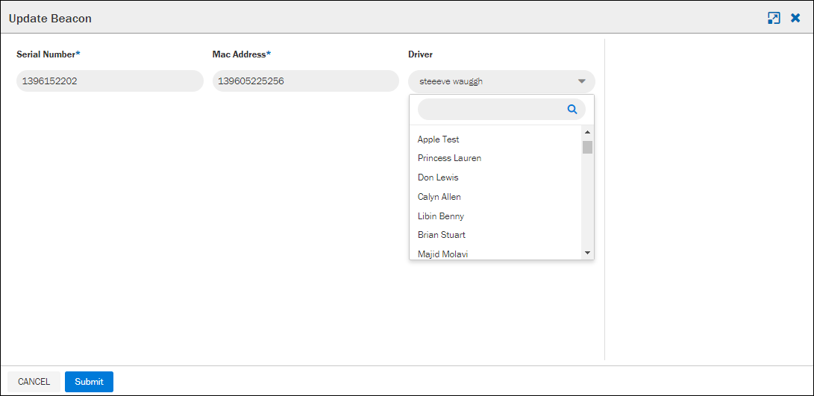
Task: Click the Serial Number input field
Action: (110, 81)
